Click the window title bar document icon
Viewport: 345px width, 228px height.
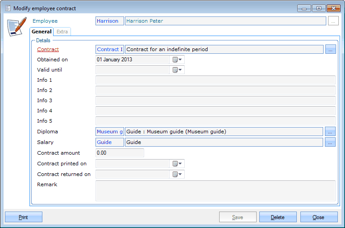pos(8,8)
